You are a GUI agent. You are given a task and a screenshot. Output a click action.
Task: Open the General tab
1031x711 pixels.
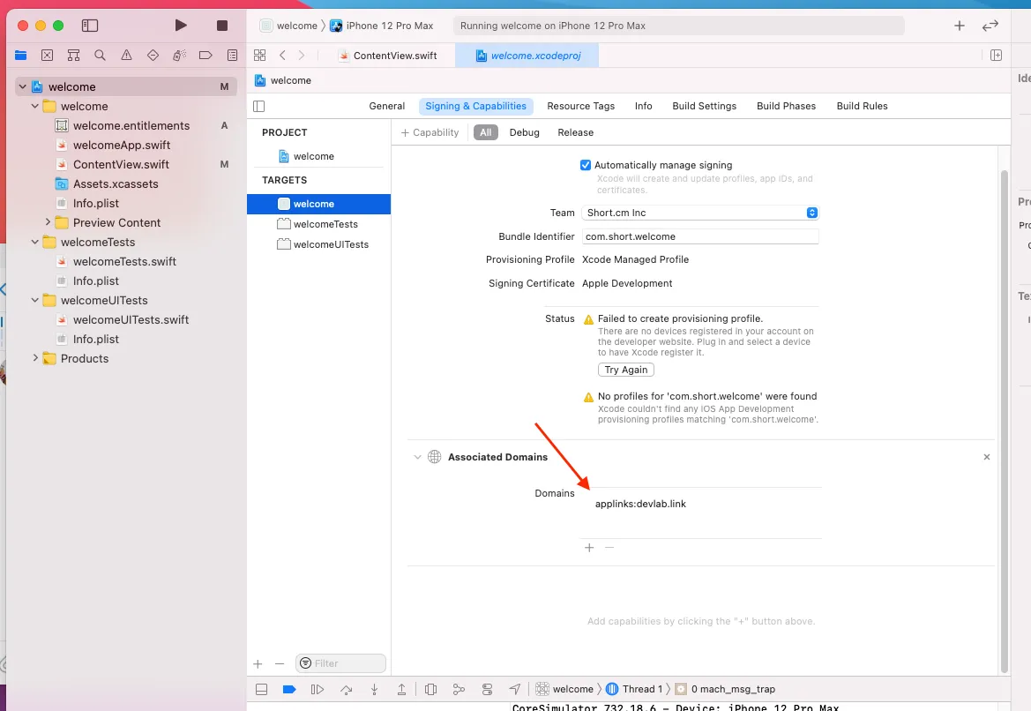[x=386, y=106]
